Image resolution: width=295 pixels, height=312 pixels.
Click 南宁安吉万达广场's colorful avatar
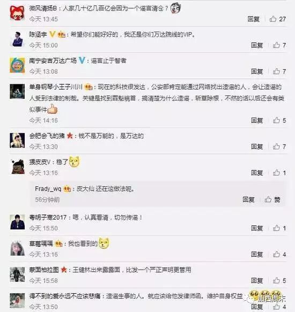(17, 66)
